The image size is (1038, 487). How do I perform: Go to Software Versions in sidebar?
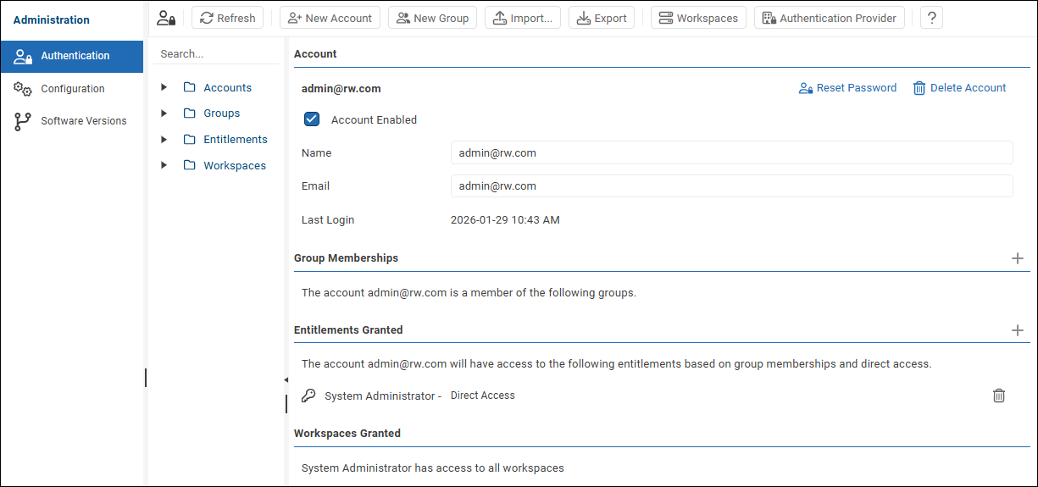(x=83, y=121)
